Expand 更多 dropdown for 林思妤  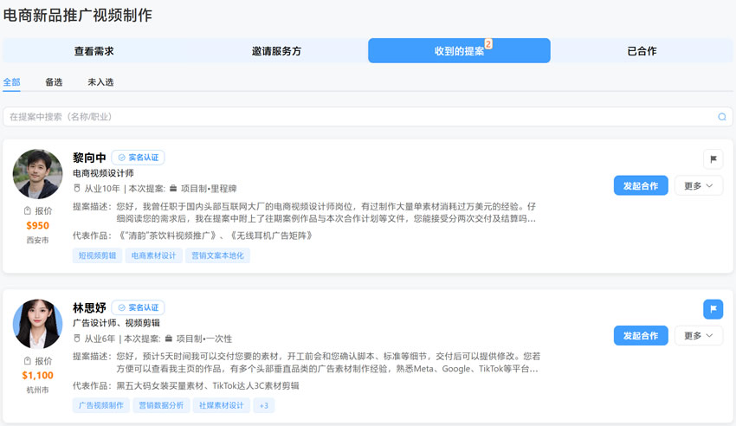tap(698, 335)
